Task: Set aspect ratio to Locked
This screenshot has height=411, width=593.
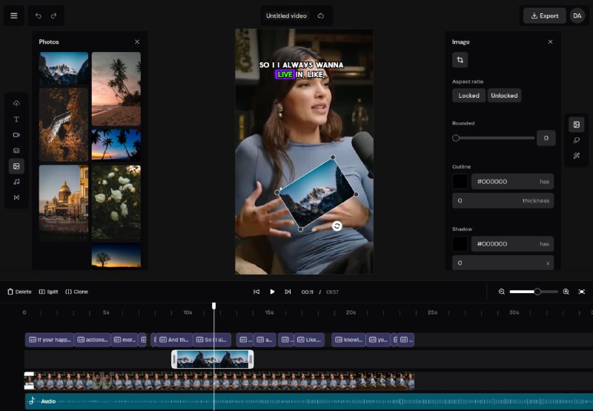Action: click(468, 96)
